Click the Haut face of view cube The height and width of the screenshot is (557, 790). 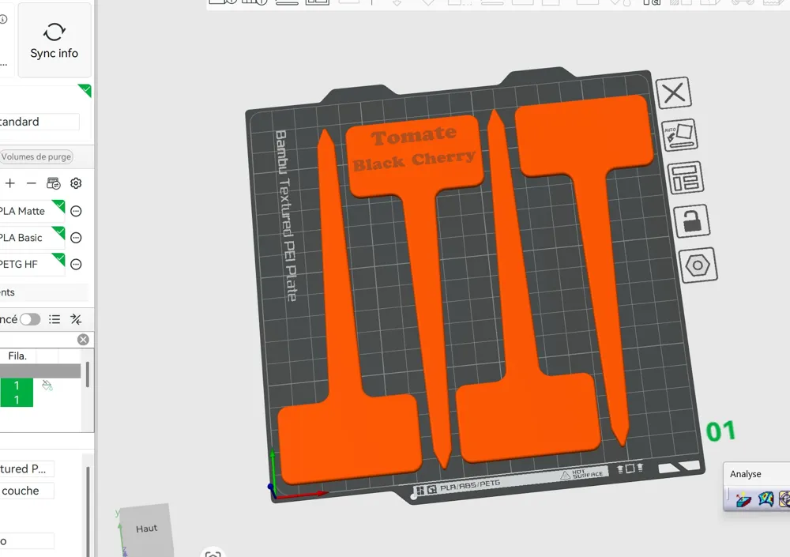[x=147, y=529]
